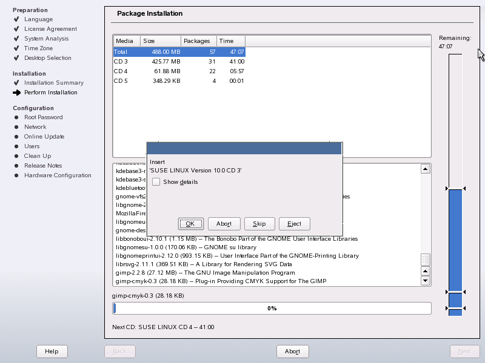Viewport: 485px width, 363px height.
Task: Enable the Show details checkbox
Action: [156, 182]
